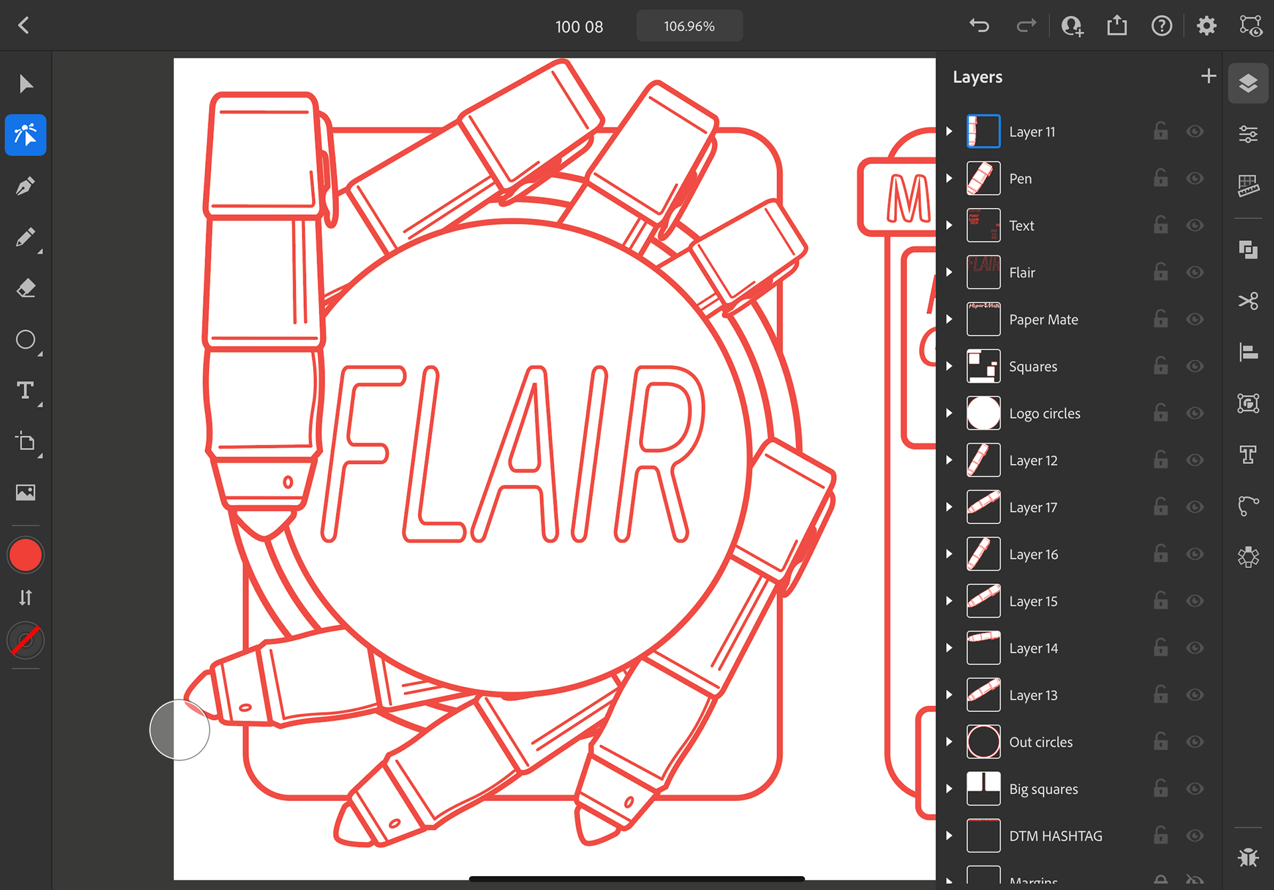Select Layer 13 row
Viewport: 1274px width, 890px height.
pyautogui.click(x=1078, y=695)
